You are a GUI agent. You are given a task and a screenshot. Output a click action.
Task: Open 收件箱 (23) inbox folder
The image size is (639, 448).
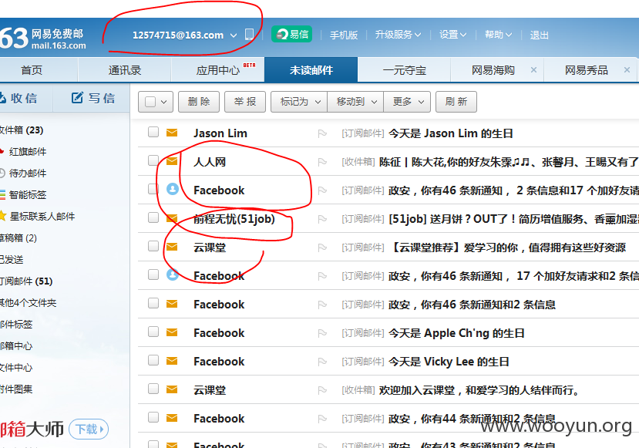(22, 130)
